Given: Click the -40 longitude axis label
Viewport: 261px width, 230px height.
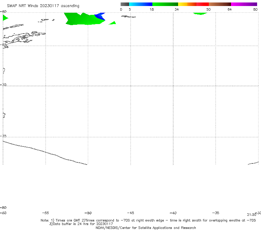Looking at the screenshot, I should pos(173,213).
